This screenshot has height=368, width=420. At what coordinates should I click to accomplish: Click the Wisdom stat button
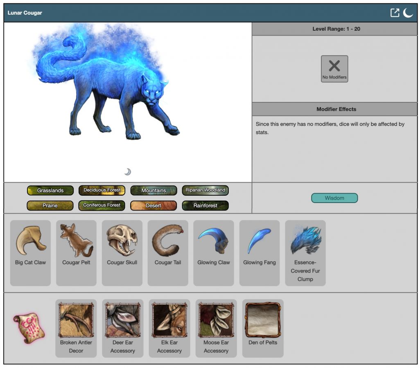[x=334, y=198]
